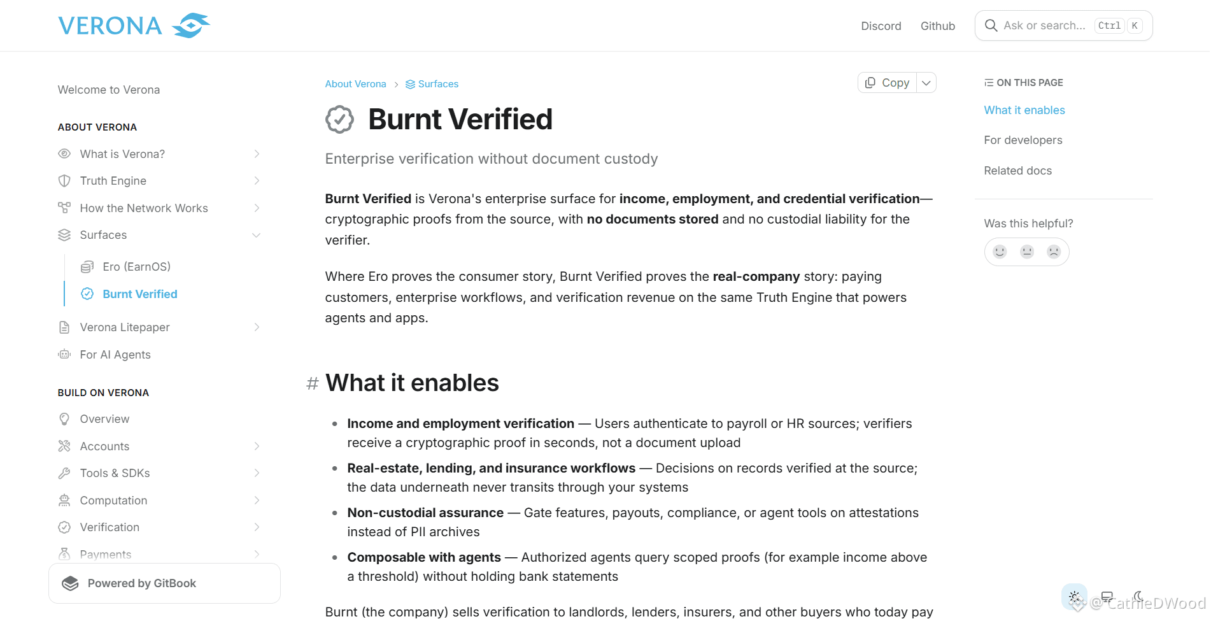Click the check badge icon beside Verification
The image size is (1211, 619).
coord(64,527)
